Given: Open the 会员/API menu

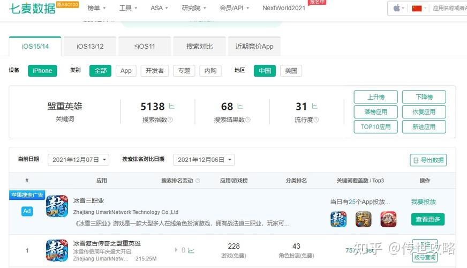Looking at the screenshot, I should (x=235, y=8).
